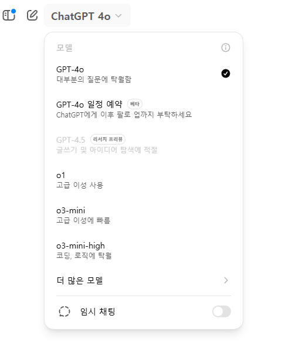The height and width of the screenshot is (349, 282).
Task: Open the sidebar panel icon
Action: click(8, 16)
